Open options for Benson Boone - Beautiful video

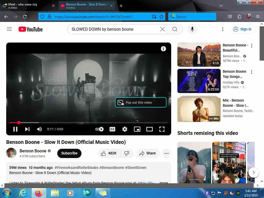coord(252,45)
